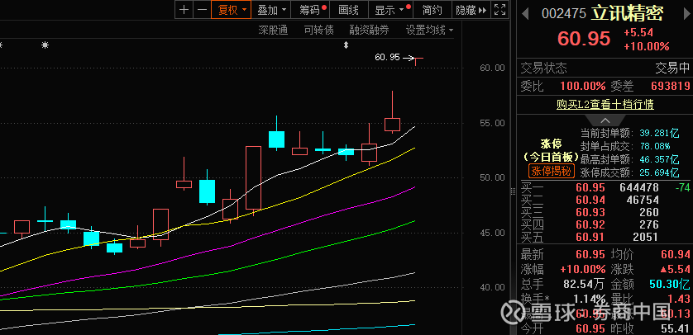Viewport: 693px width, 335px height.
Task: Toggle the fullscreen expand icon
Action: point(499,10)
